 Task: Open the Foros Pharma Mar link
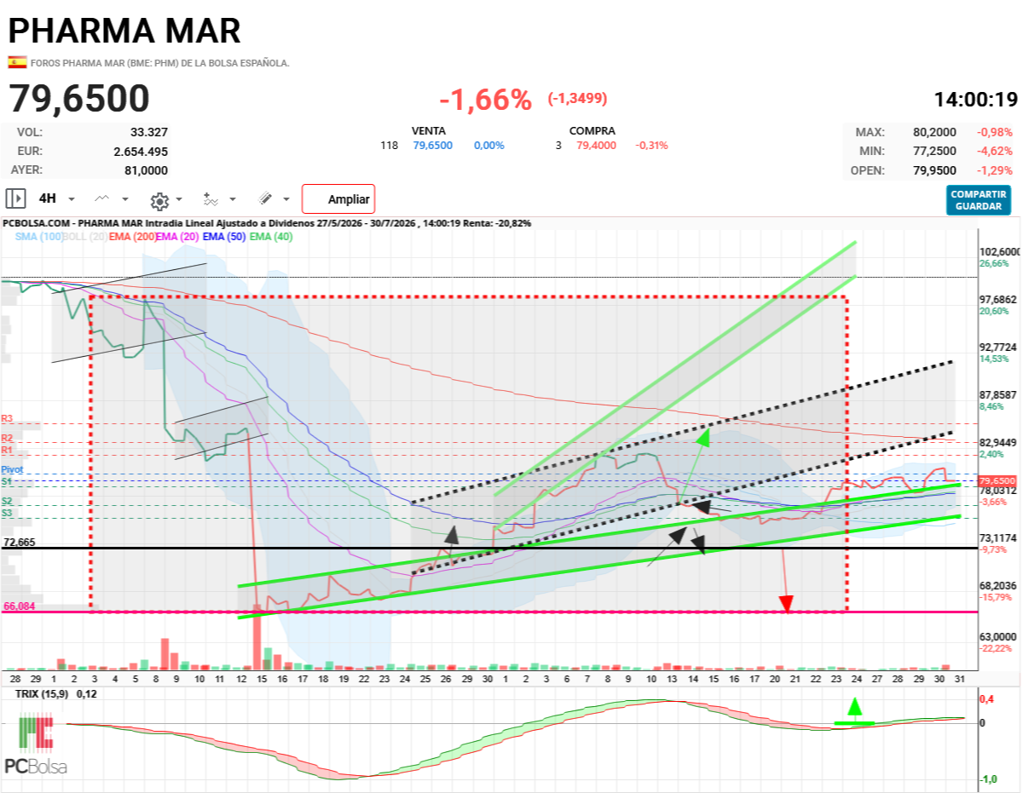click(159, 63)
